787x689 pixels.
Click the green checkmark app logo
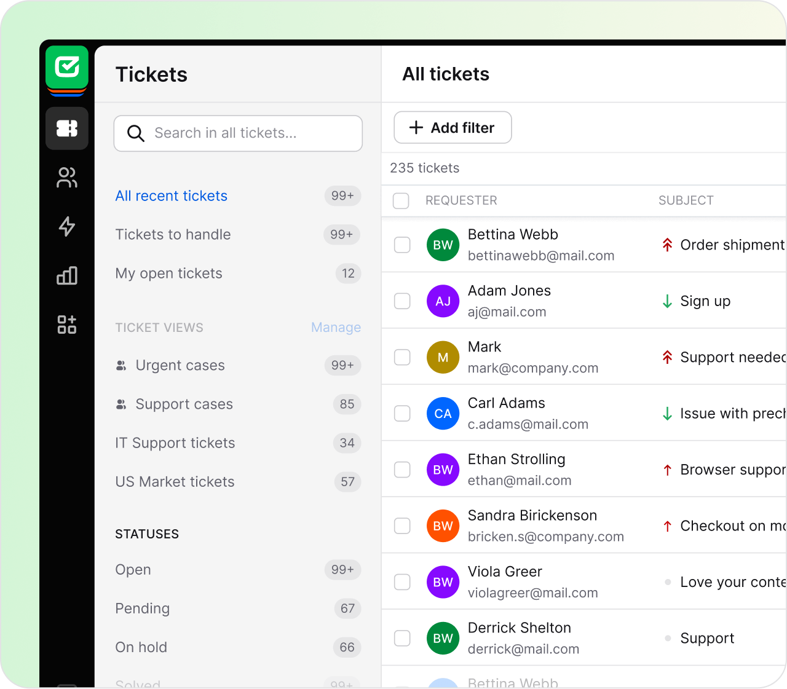[x=66, y=68]
